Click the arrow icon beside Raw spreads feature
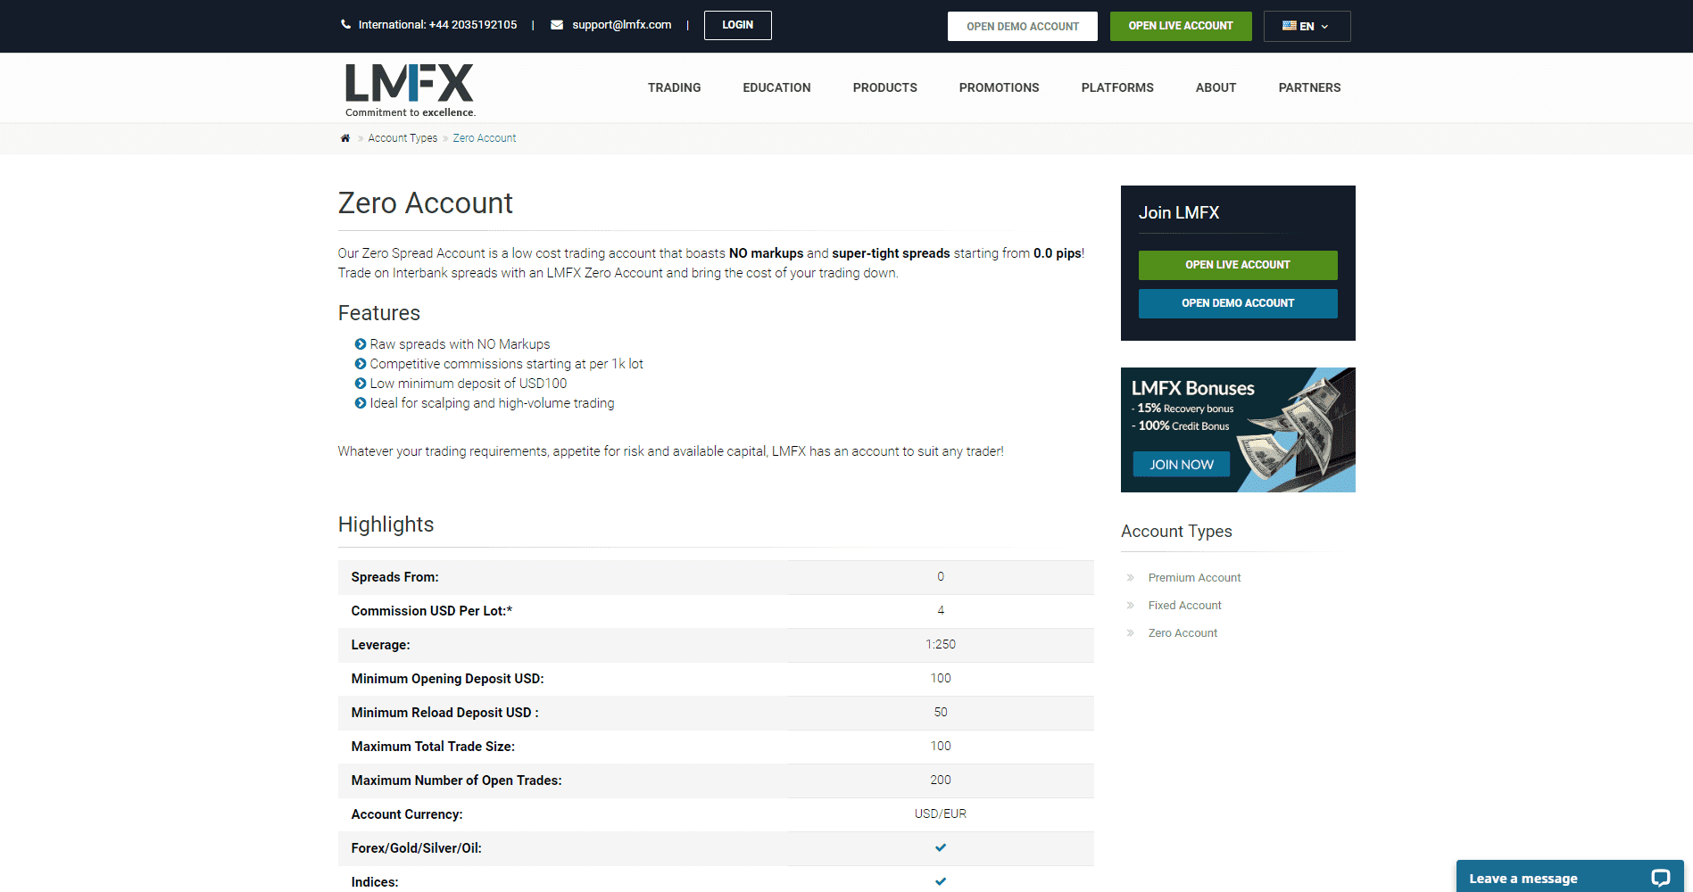This screenshot has height=892, width=1693. click(x=360, y=343)
